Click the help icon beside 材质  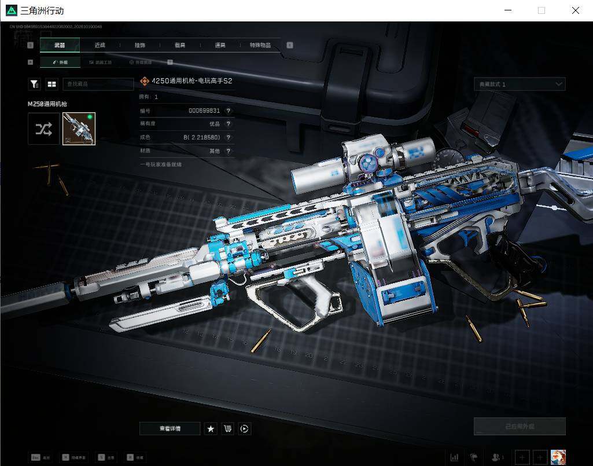point(228,151)
